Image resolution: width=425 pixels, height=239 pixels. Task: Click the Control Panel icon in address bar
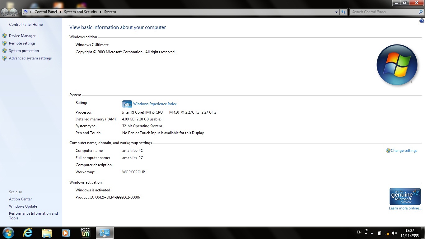(26, 12)
